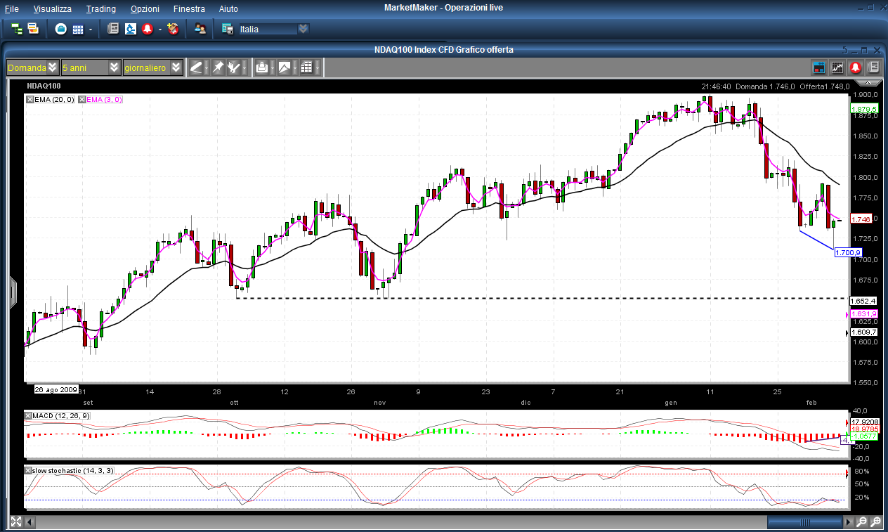
Task: Click the pushpin tool in chart toolbar
Action: 218,67
